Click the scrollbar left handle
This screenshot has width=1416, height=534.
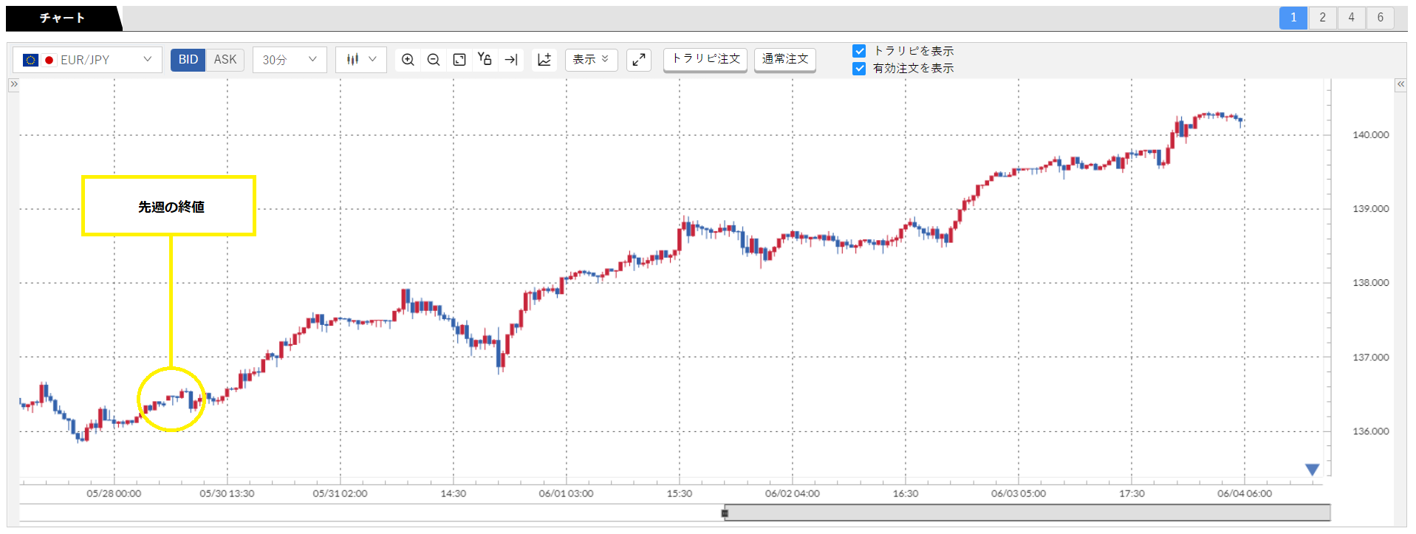click(725, 513)
